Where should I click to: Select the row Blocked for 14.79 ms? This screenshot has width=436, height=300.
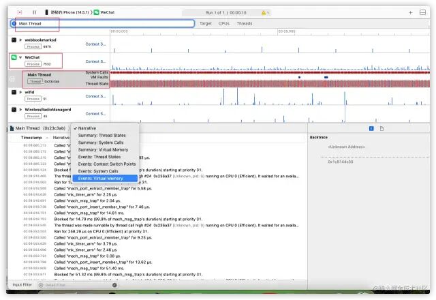tap(157, 220)
